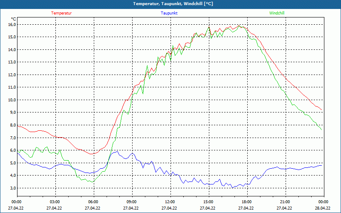Click the 6,0 y-axis value
The height and width of the screenshot is (213, 341).
(x=13, y=150)
